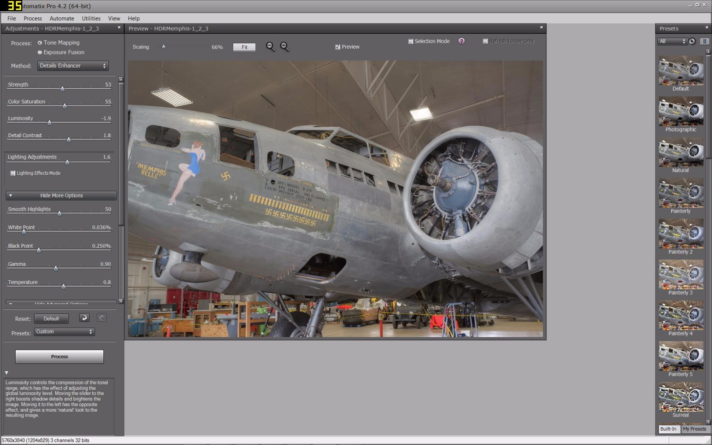Screen dimensions: 712x445
Task: Apply the Painterly 2 preset thumbnail
Action: pyautogui.click(x=681, y=233)
